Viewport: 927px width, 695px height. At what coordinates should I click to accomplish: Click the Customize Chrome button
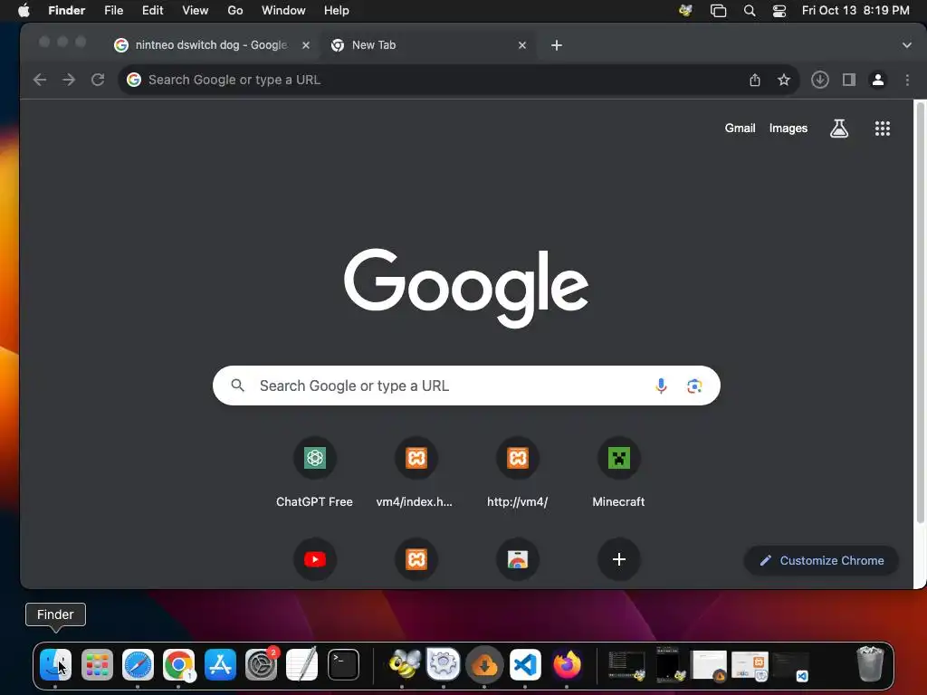tap(821, 560)
